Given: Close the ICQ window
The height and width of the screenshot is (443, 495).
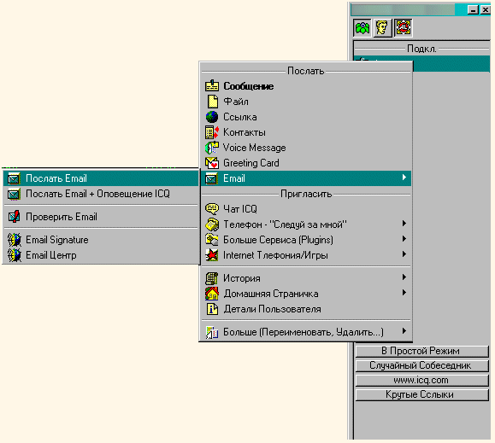Looking at the screenshot, I should point(486,9).
